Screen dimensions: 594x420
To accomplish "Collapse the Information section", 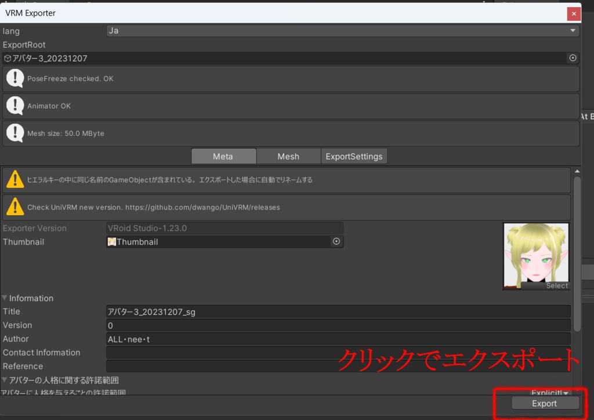I will pos(5,298).
